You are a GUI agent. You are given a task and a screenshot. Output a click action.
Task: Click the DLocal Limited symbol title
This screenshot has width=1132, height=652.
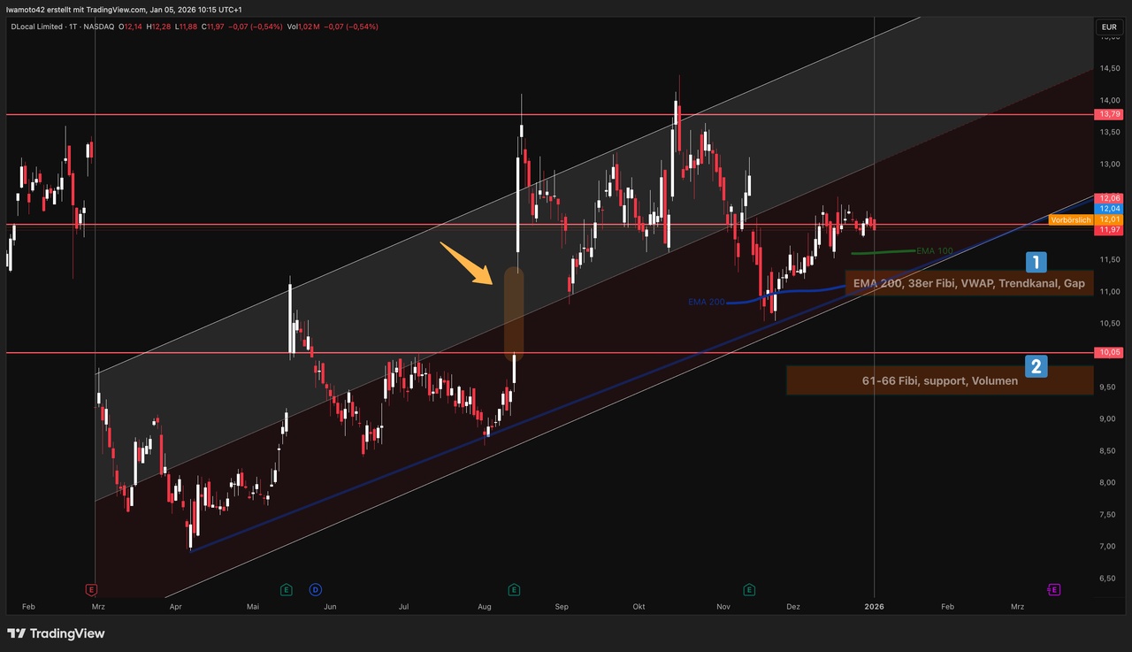[x=37, y=27]
